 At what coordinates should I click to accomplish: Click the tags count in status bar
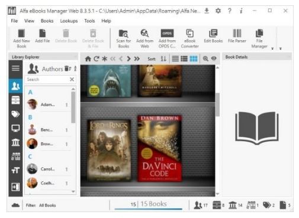coord(269,205)
